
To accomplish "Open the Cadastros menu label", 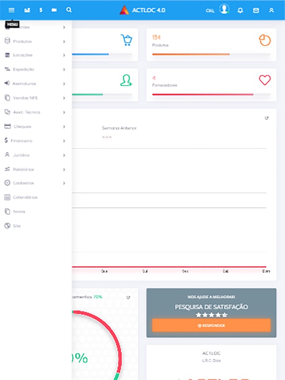I will click(x=24, y=183).
